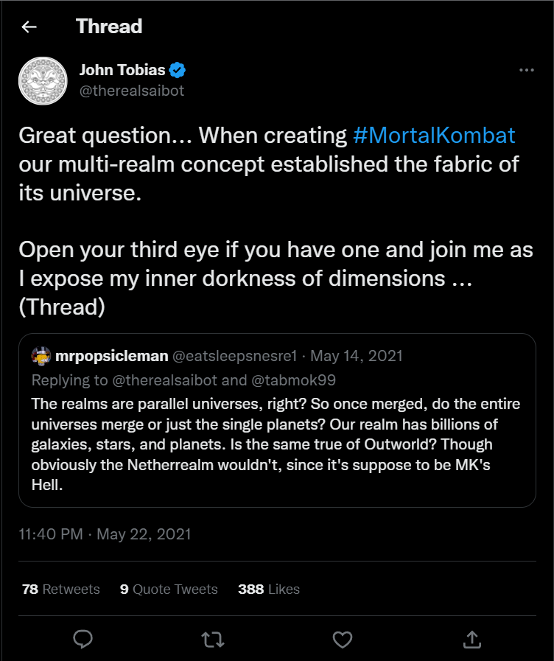Click the mrpopsicleman username in the quote
The width and height of the screenshot is (554, 661).
point(111,356)
